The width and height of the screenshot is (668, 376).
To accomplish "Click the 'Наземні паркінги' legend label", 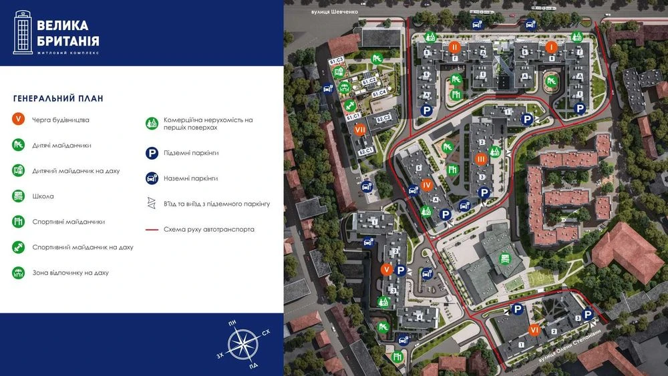I will tap(191, 178).
